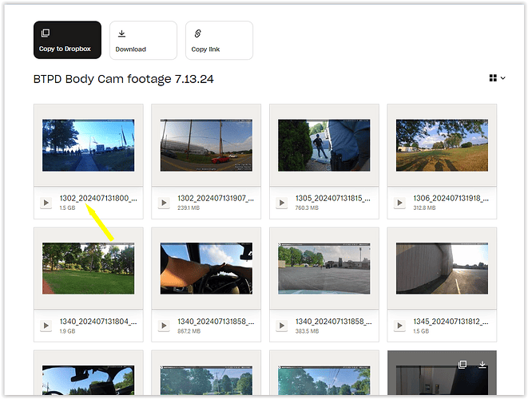Open the 1305_202407131815 video thumbnail
The height and width of the screenshot is (399, 528).
(324, 145)
